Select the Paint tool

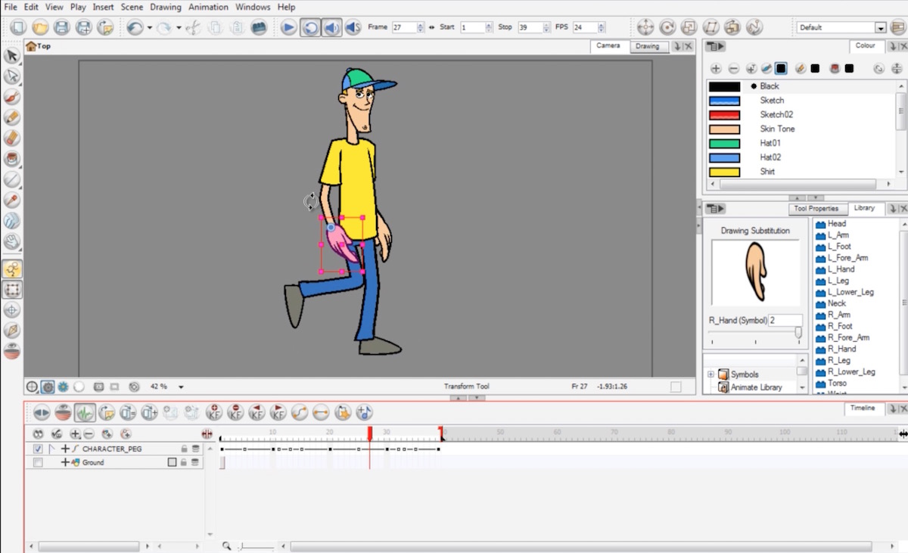click(11, 160)
